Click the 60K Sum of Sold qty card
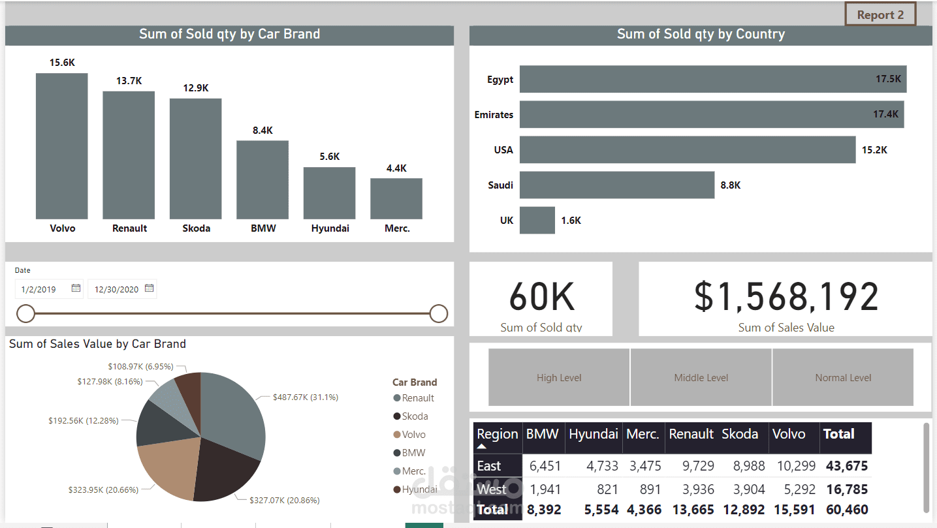The width and height of the screenshot is (937, 528). (541, 299)
